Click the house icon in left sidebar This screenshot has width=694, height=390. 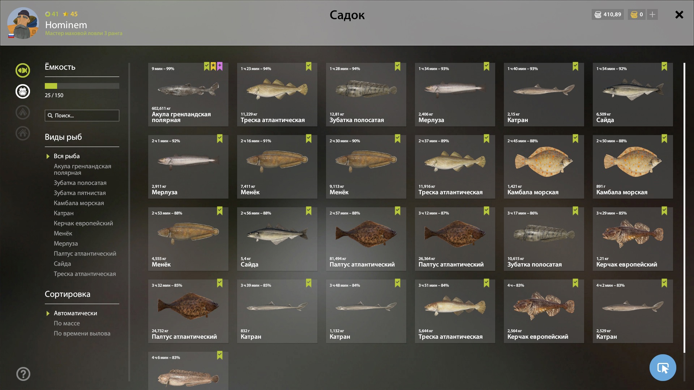[x=22, y=133]
